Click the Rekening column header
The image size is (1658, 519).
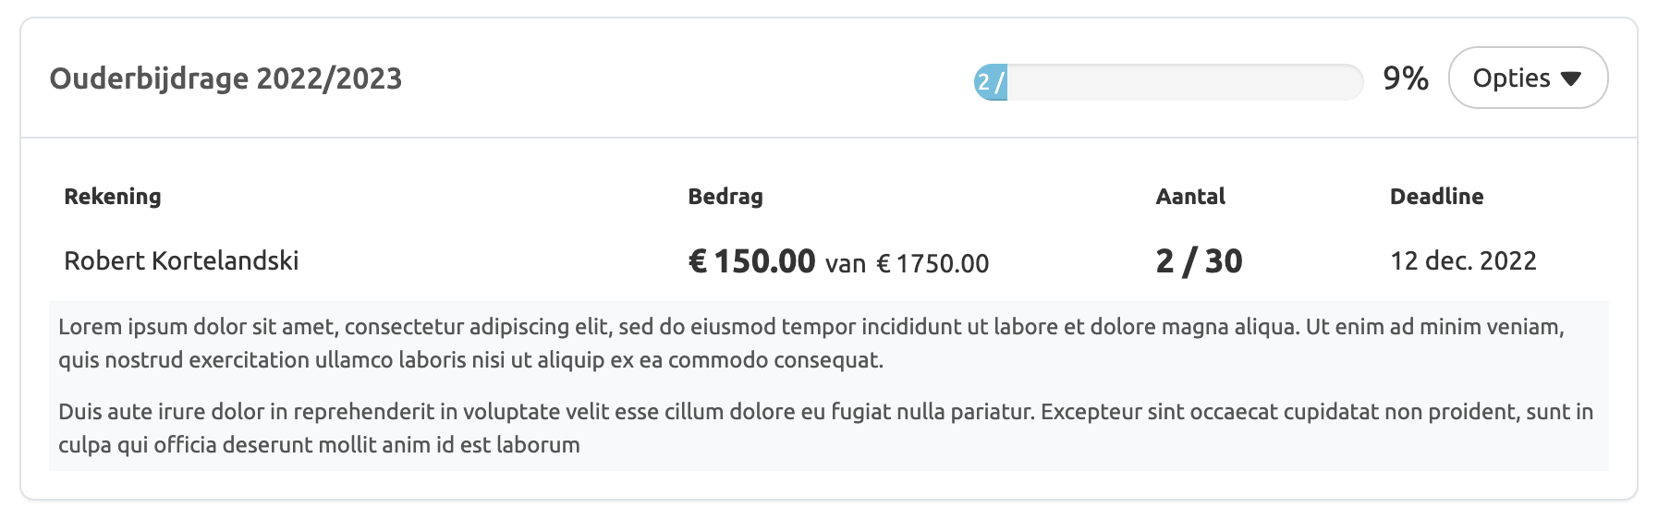(x=113, y=196)
